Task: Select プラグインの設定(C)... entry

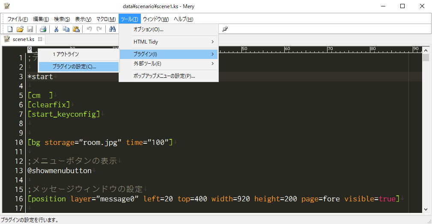Action: pyautogui.click(x=78, y=67)
